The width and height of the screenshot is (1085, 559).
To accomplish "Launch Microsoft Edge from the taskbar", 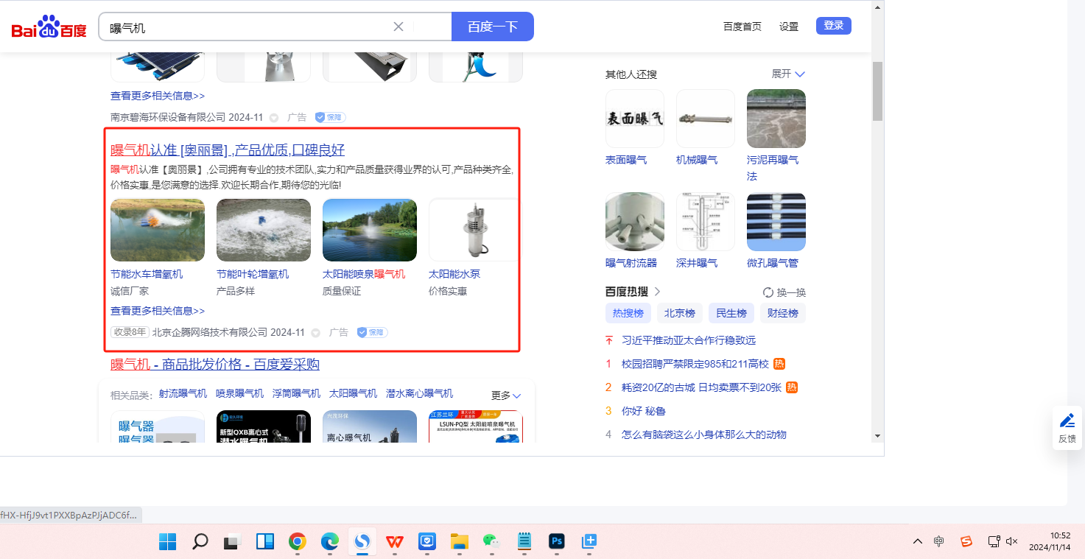I will pos(330,542).
